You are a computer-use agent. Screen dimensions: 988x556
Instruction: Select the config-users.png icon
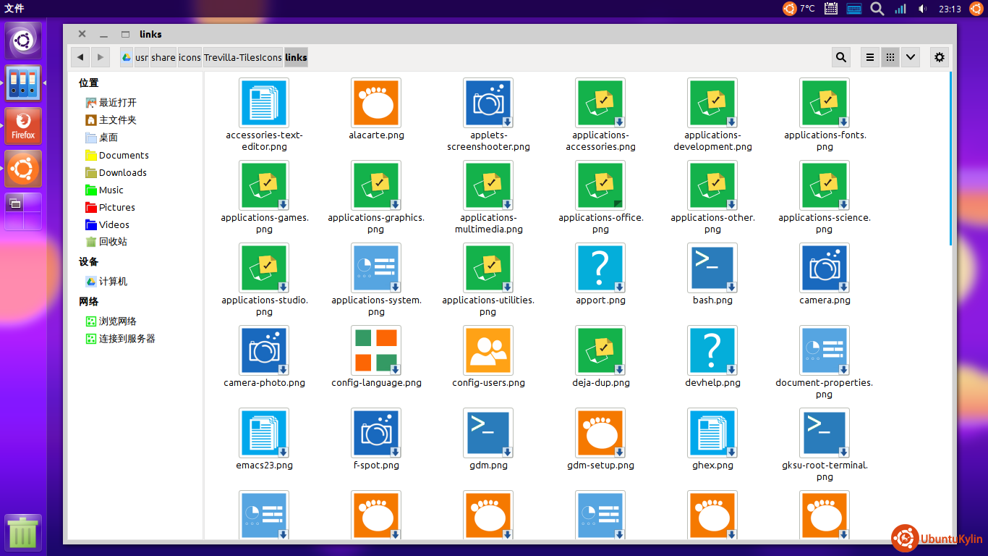tap(488, 350)
